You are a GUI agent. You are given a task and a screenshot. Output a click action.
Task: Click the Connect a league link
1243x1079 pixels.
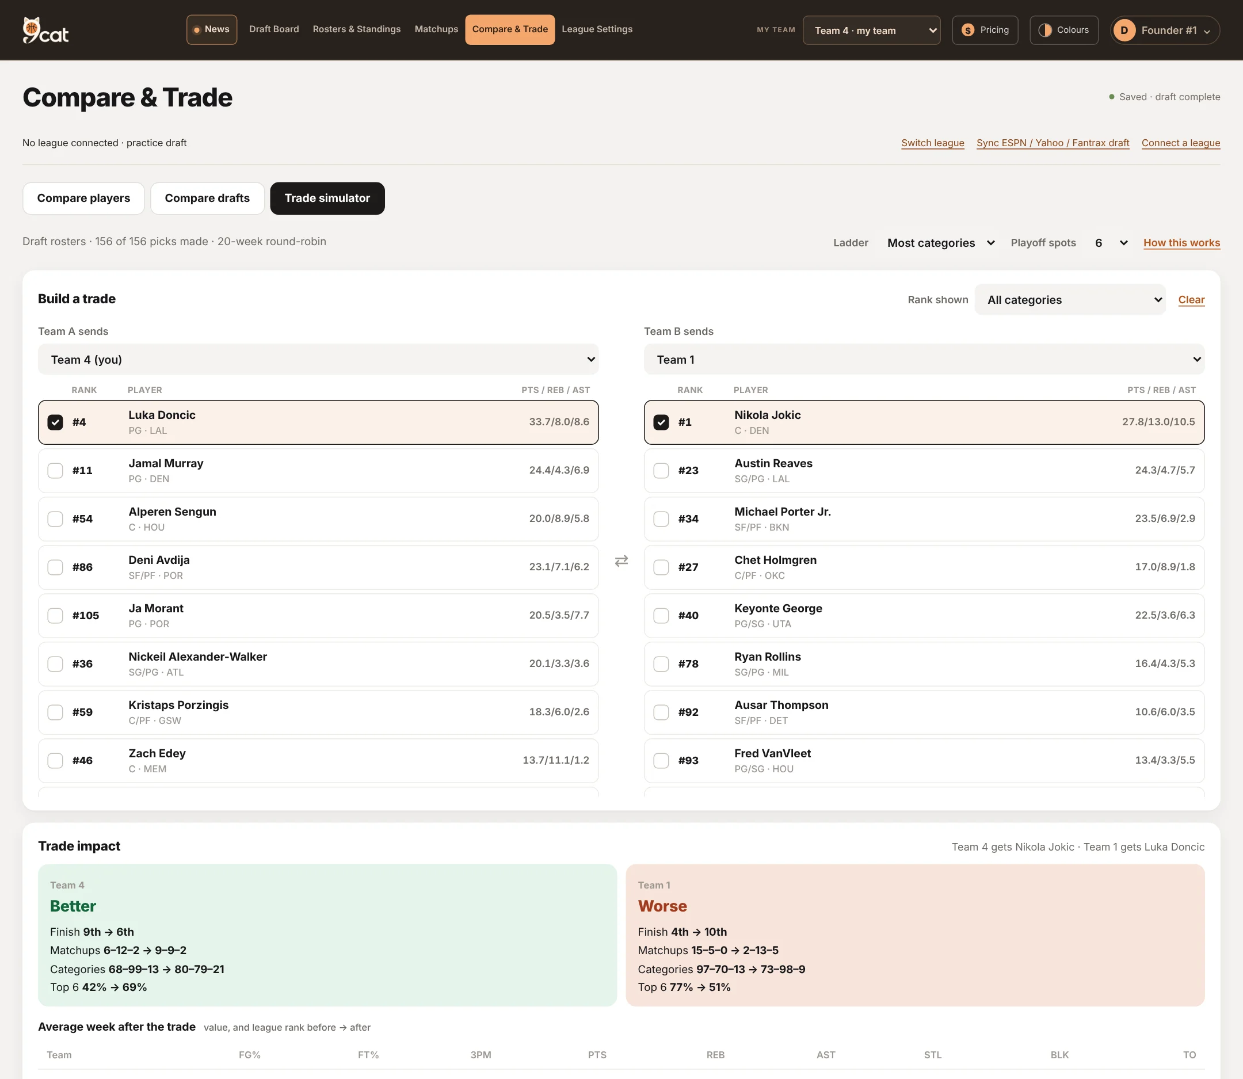(1180, 143)
